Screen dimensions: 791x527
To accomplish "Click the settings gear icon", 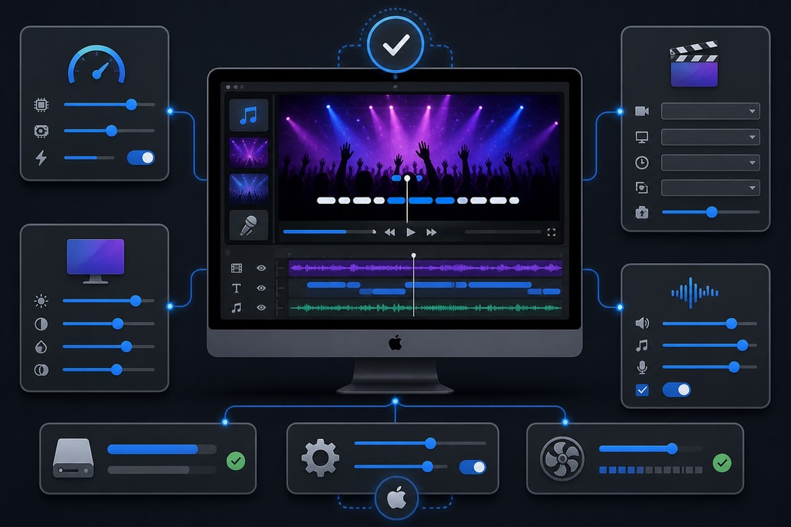I will point(321,458).
